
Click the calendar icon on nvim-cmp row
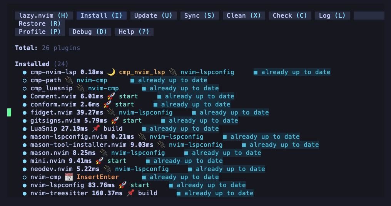coord(69,177)
